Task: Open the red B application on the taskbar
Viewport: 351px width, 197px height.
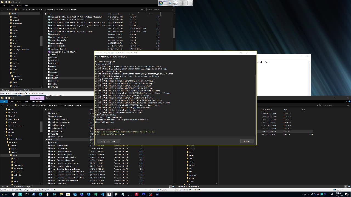Action: 137,194
